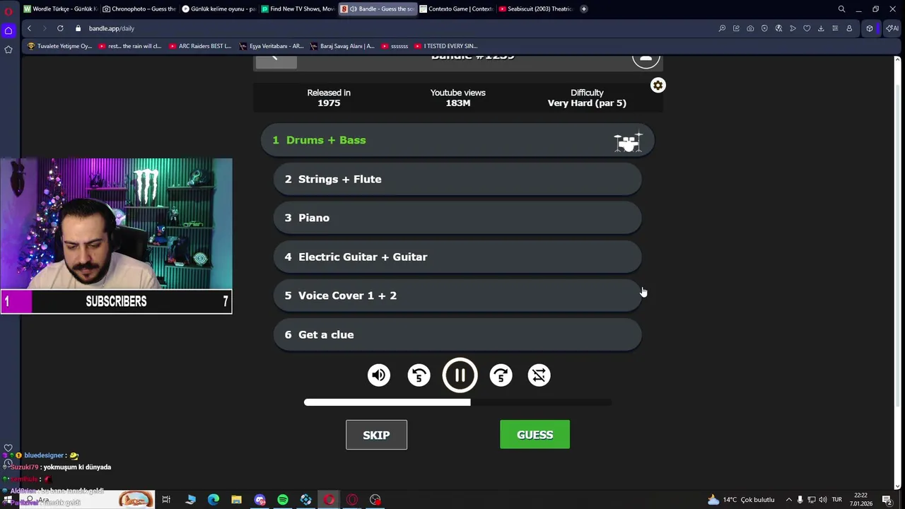Switch to the Günlük kelime oyunu tab
905x509 pixels.
[x=218, y=8]
